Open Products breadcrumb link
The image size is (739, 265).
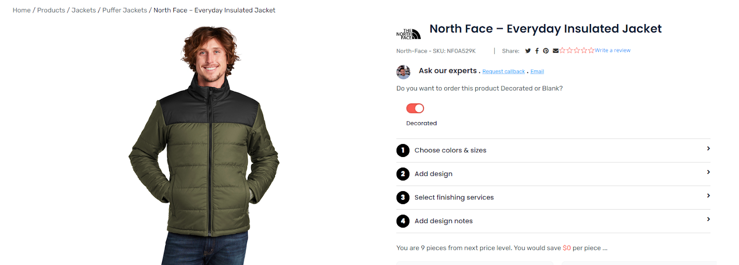[51, 10]
